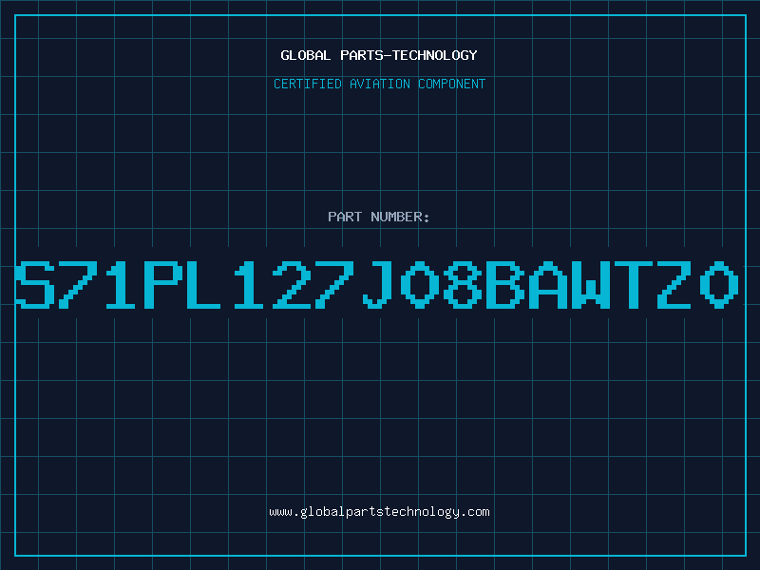Click the CERTIFIED AVIATION COMPONENT subtitle

379,84
